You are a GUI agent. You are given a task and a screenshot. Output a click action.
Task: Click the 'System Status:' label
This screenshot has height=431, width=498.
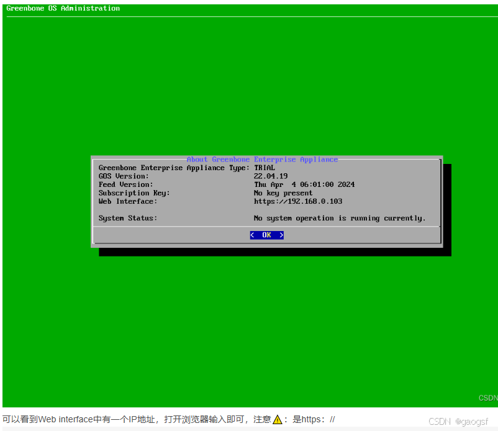[128, 218]
